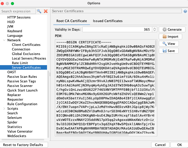Click the Generate certificate button

pos(172,29)
